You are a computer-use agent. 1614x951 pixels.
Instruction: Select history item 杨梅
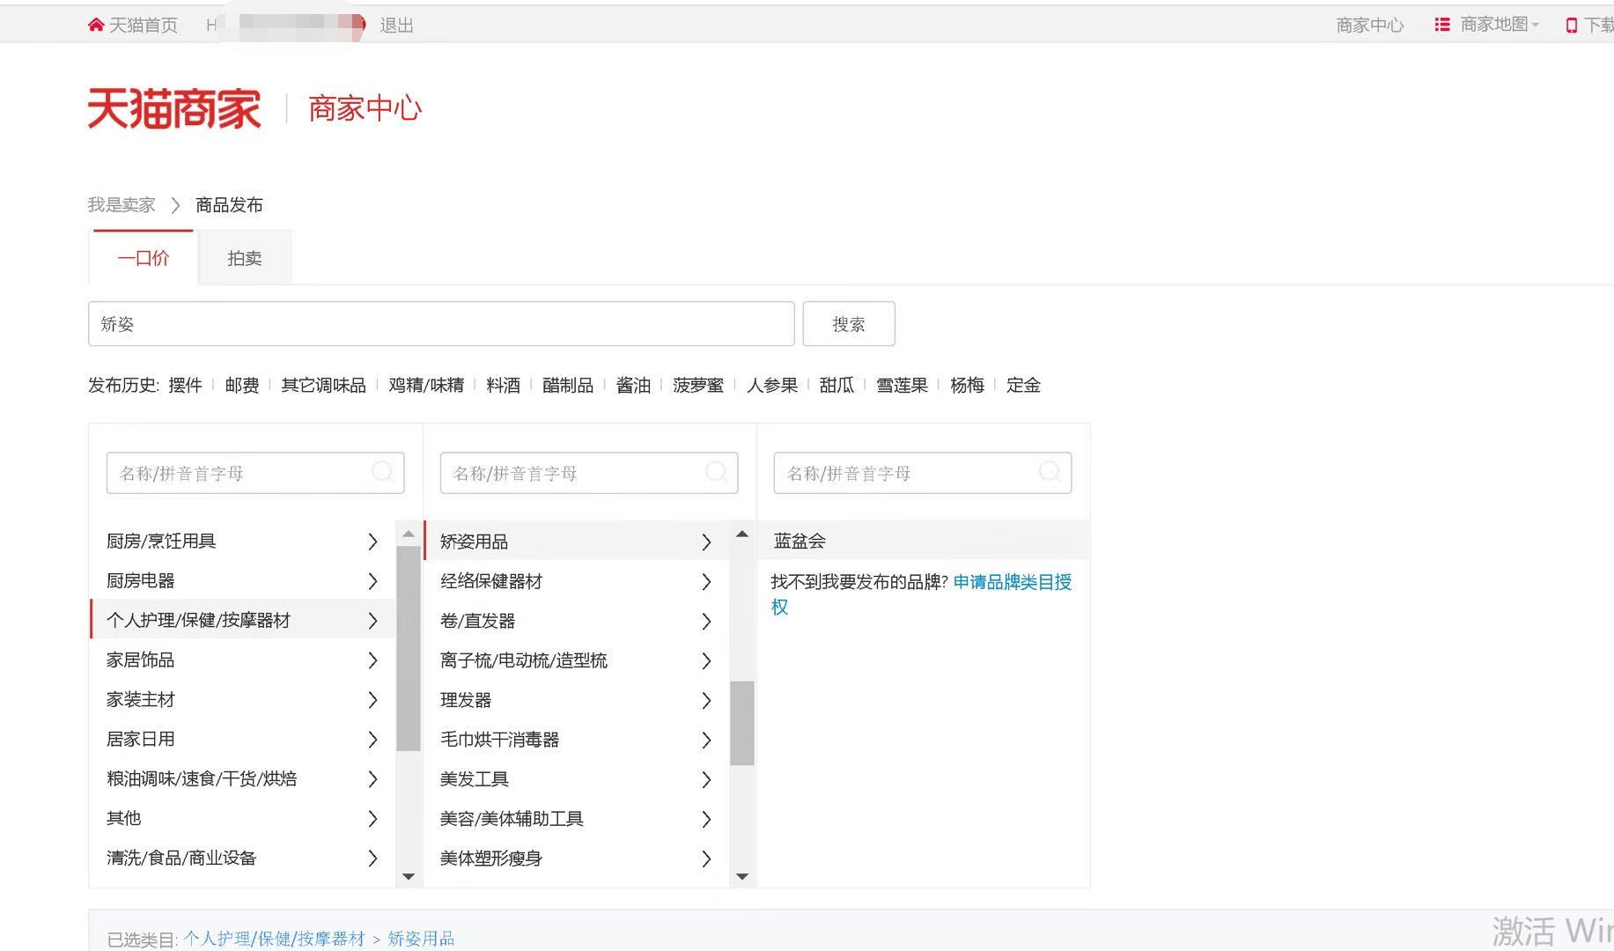[x=967, y=385]
